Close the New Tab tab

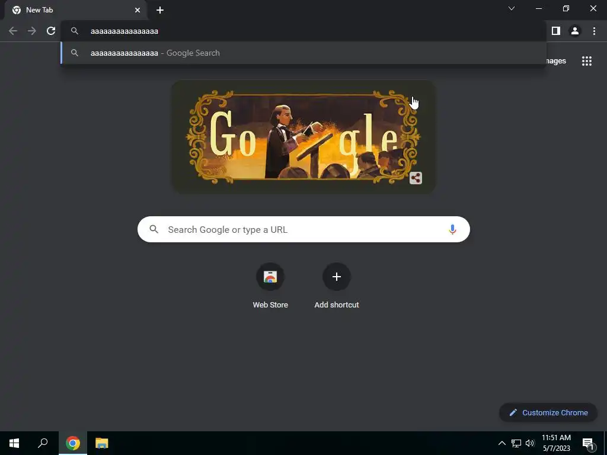click(x=138, y=10)
